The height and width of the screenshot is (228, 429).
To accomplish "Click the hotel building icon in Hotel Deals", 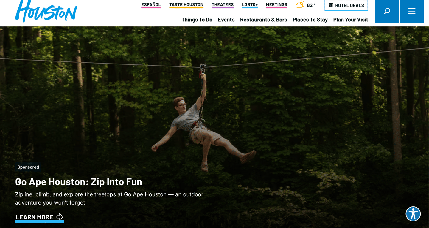I will click(x=331, y=5).
